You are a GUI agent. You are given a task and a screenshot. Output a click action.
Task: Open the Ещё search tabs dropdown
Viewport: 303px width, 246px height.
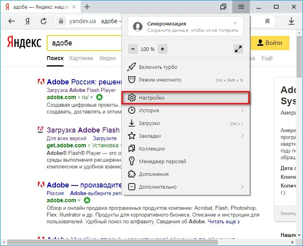[267, 58]
